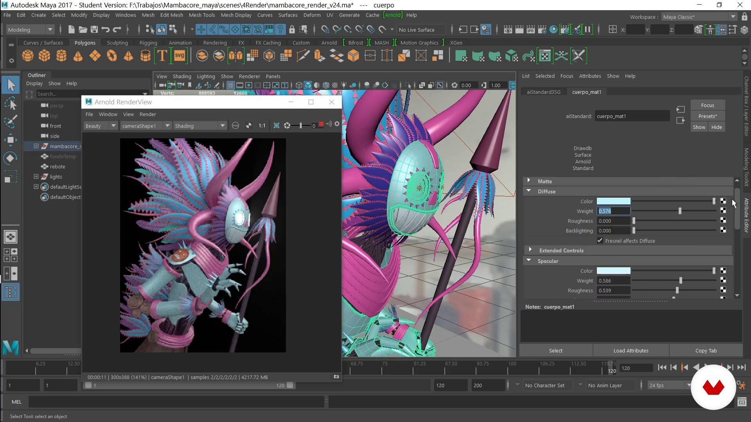Viewport: 751px width, 422px height.
Task: Open the Beauty AOV dropdown
Action: (101, 125)
